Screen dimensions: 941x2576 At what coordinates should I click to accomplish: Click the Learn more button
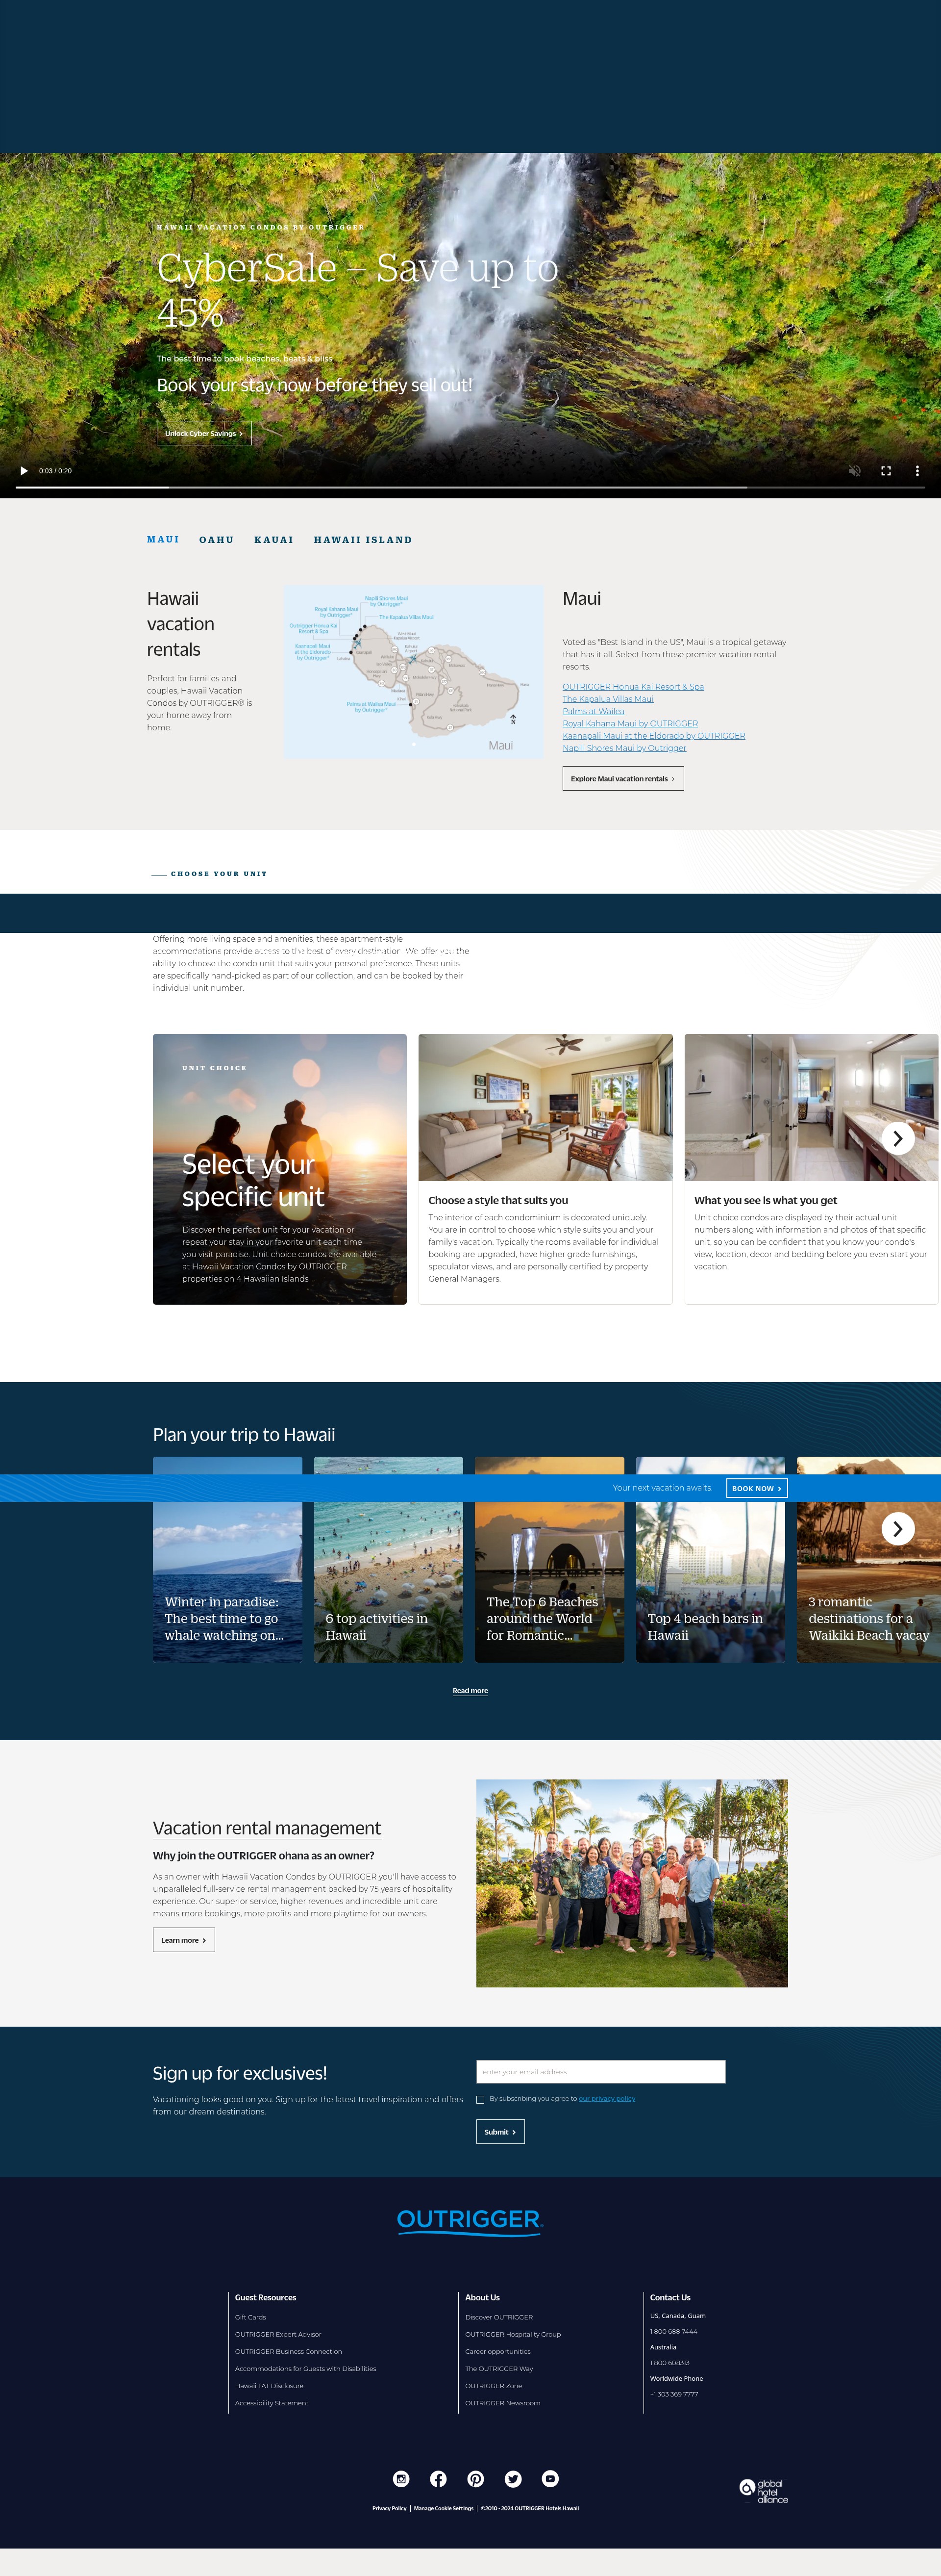pos(184,1940)
